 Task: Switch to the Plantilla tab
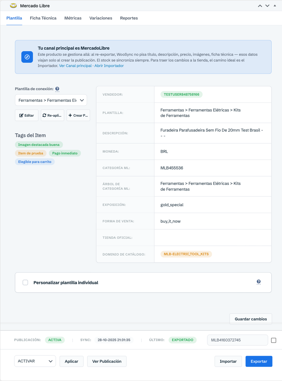click(x=14, y=18)
